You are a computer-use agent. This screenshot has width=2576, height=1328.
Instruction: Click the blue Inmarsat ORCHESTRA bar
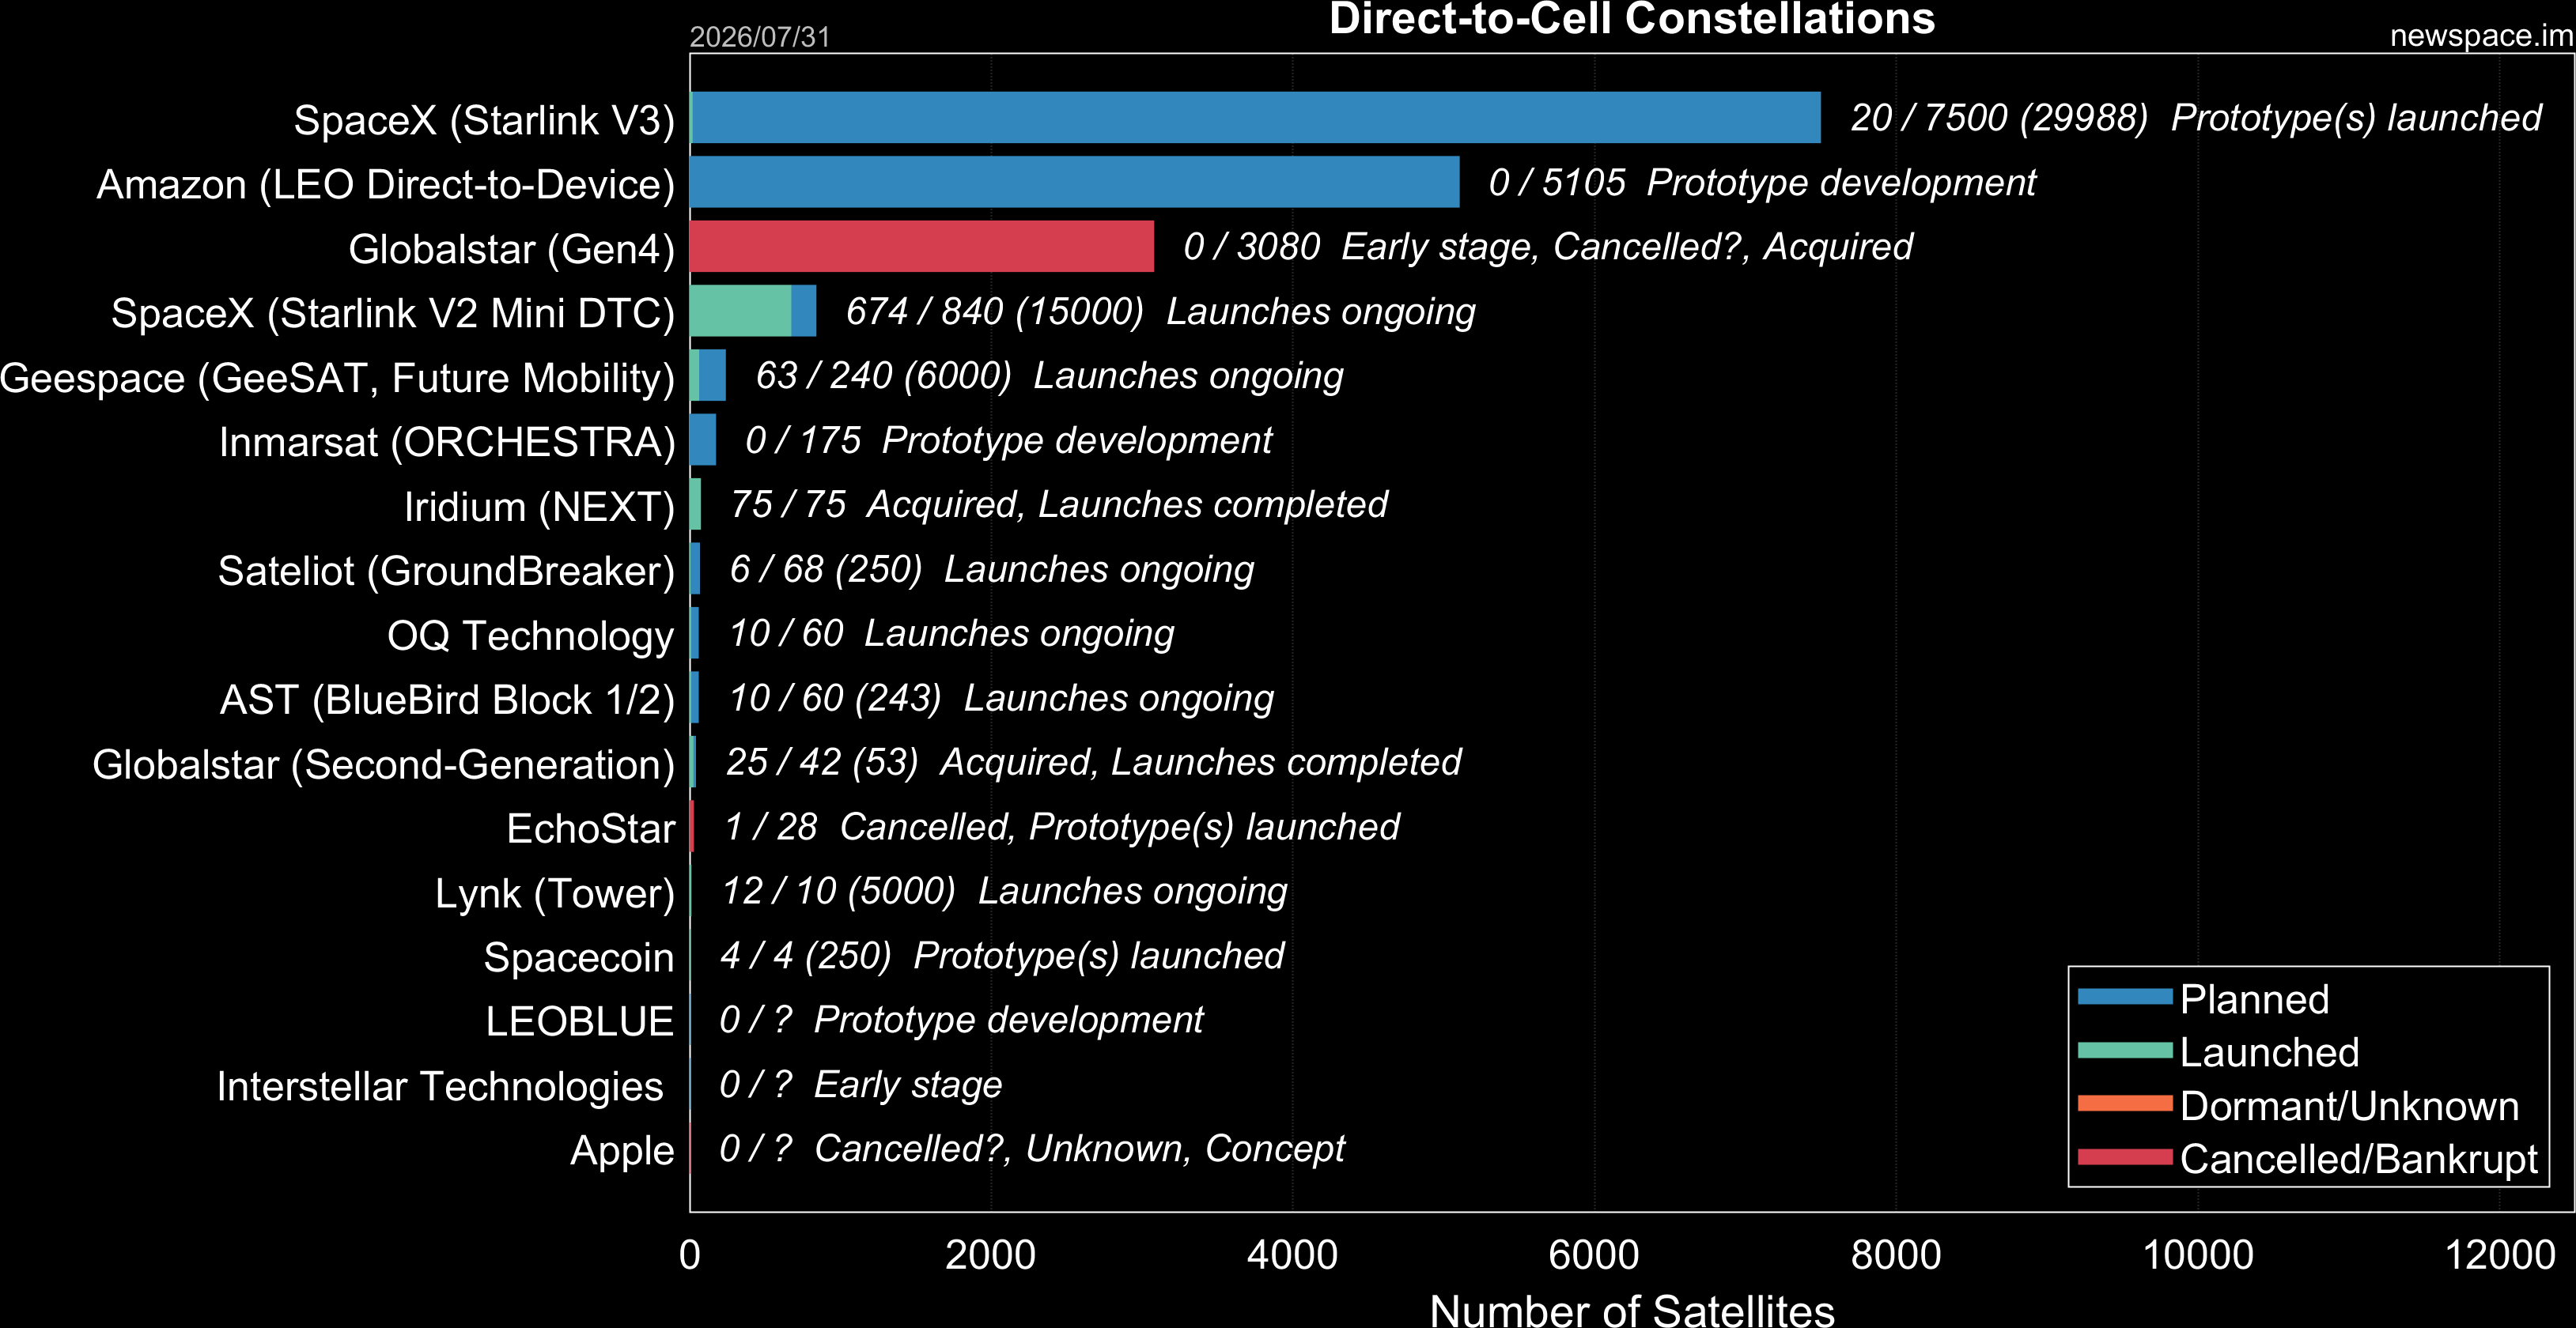(x=703, y=440)
